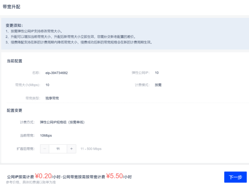Viewport: 249px width, 188px height.
Task: Click the 当前配置 section heading
Action: click(x=15, y=61)
